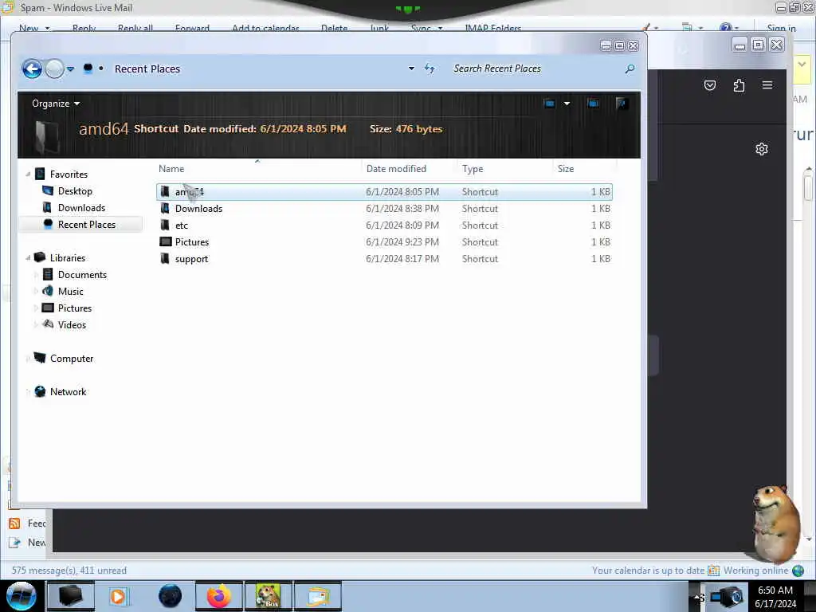
Task: Launch Windows Media Player from the taskbar
Action: pyautogui.click(x=118, y=596)
